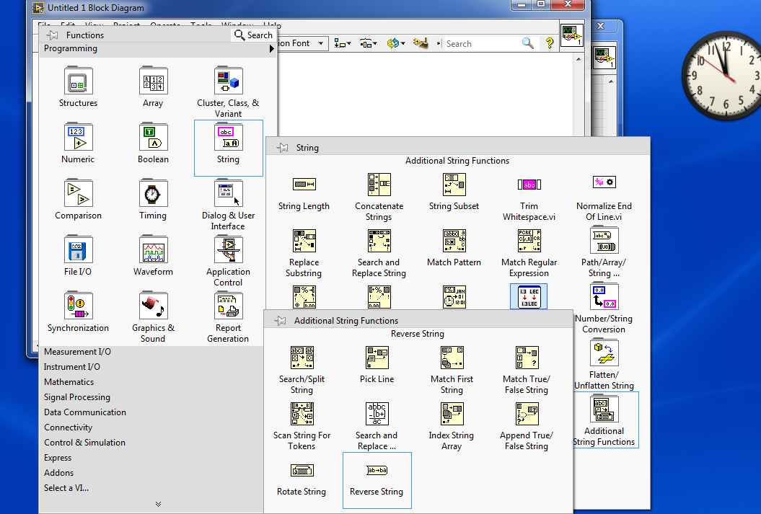Select the Structures palette icon
Screen dimensions: 761x514
[77, 81]
